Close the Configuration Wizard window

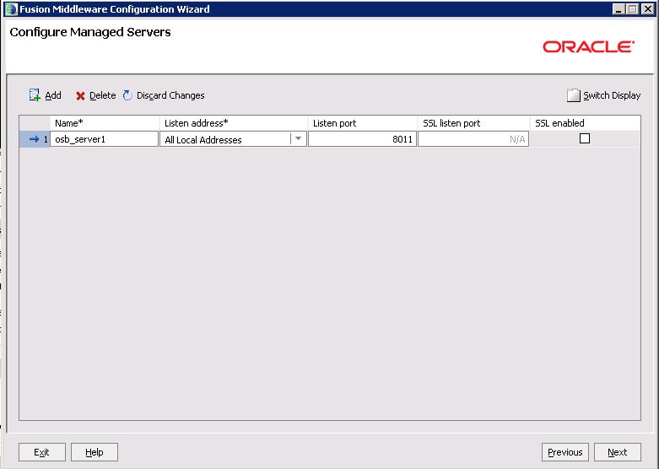[x=648, y=8]
